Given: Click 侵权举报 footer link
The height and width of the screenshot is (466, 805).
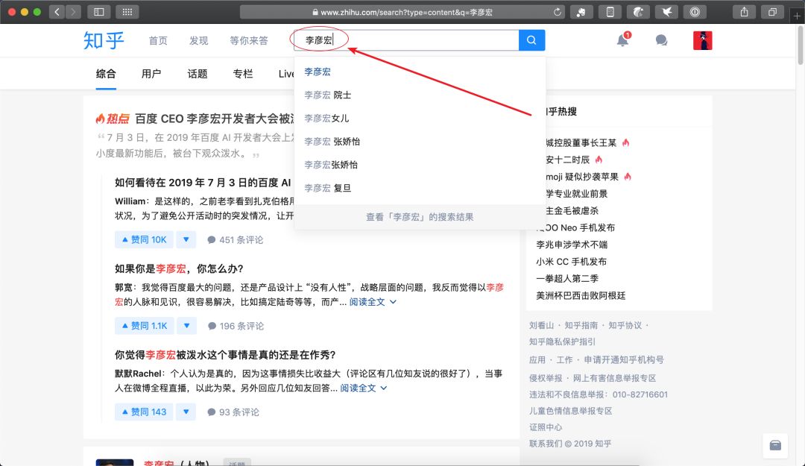Looking at the screenshot, I should pos(546,378).
